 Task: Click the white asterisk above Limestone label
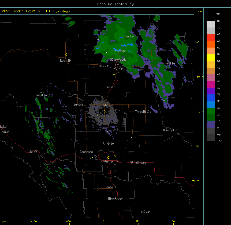[x=41, y=92]
